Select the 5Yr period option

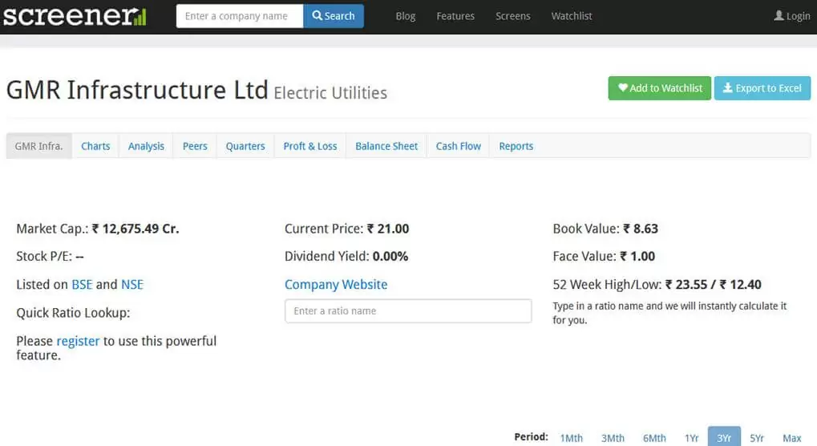[x=757, y=438]
